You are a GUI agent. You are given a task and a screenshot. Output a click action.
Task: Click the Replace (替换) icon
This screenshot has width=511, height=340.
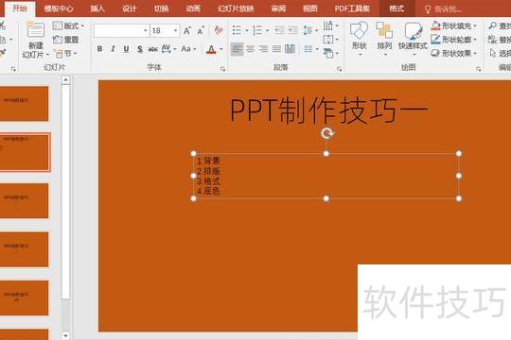492,40
